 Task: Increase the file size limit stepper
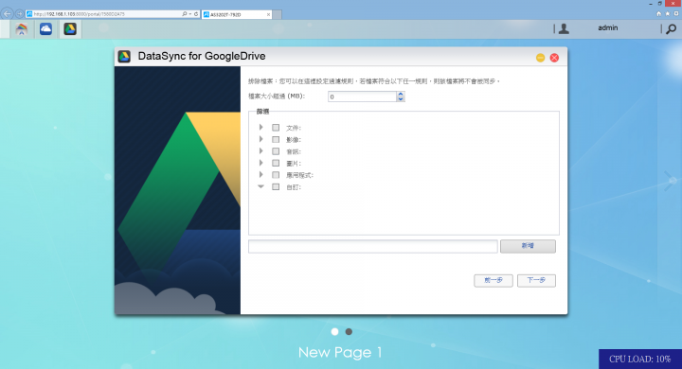(x=401, y=94)
